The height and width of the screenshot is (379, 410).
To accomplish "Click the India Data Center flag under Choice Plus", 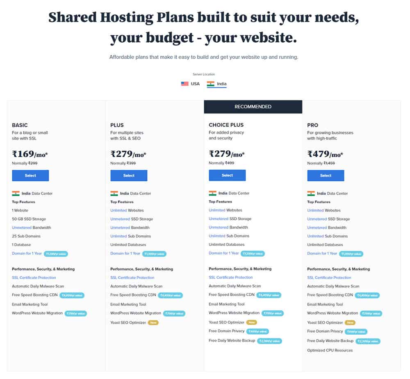I will 212,193.
